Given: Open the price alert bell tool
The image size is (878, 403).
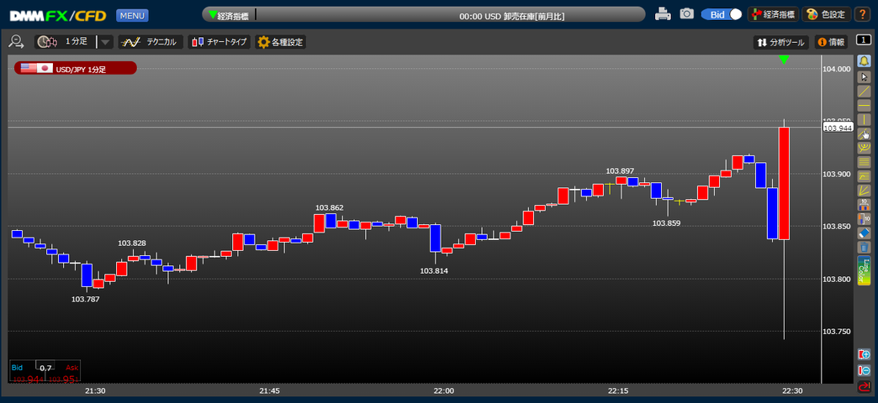Looking at the screenshot, I should click(864, 61).
